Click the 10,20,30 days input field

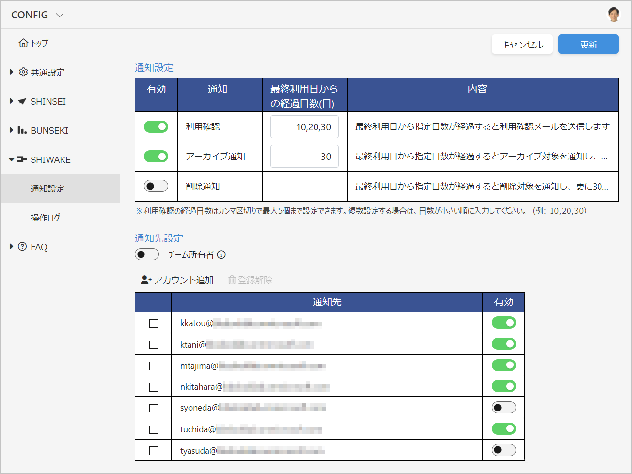(304, 126)
